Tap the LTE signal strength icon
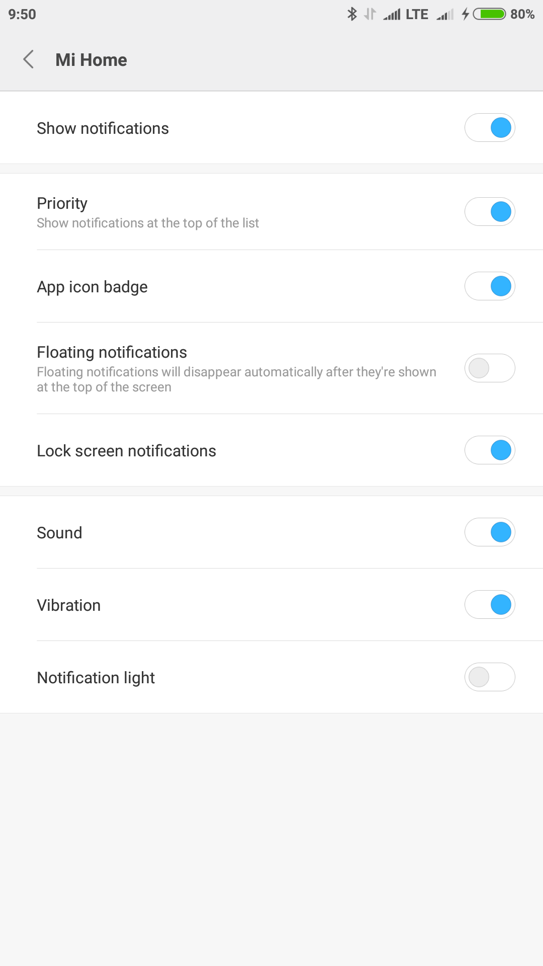This screenshot has height=966, width=543. [392, 15]
